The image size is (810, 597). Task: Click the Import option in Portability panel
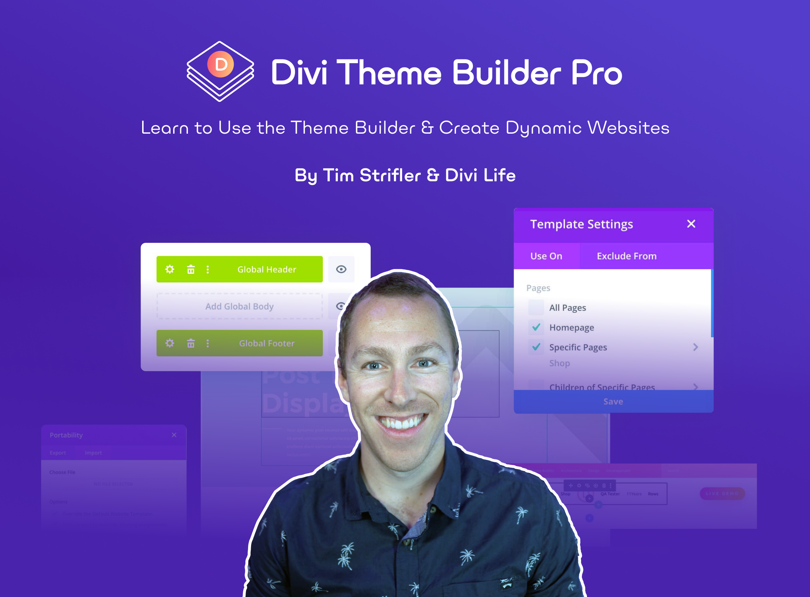(x=93, y=453)
